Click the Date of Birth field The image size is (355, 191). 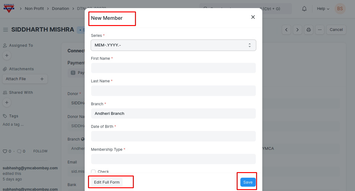(x=173, y=136)
